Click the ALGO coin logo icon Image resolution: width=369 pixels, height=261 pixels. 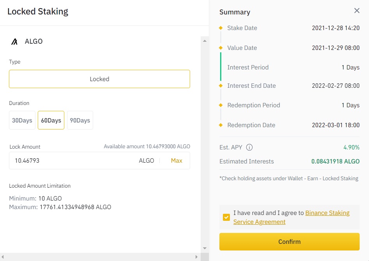[x=14, y=41]
